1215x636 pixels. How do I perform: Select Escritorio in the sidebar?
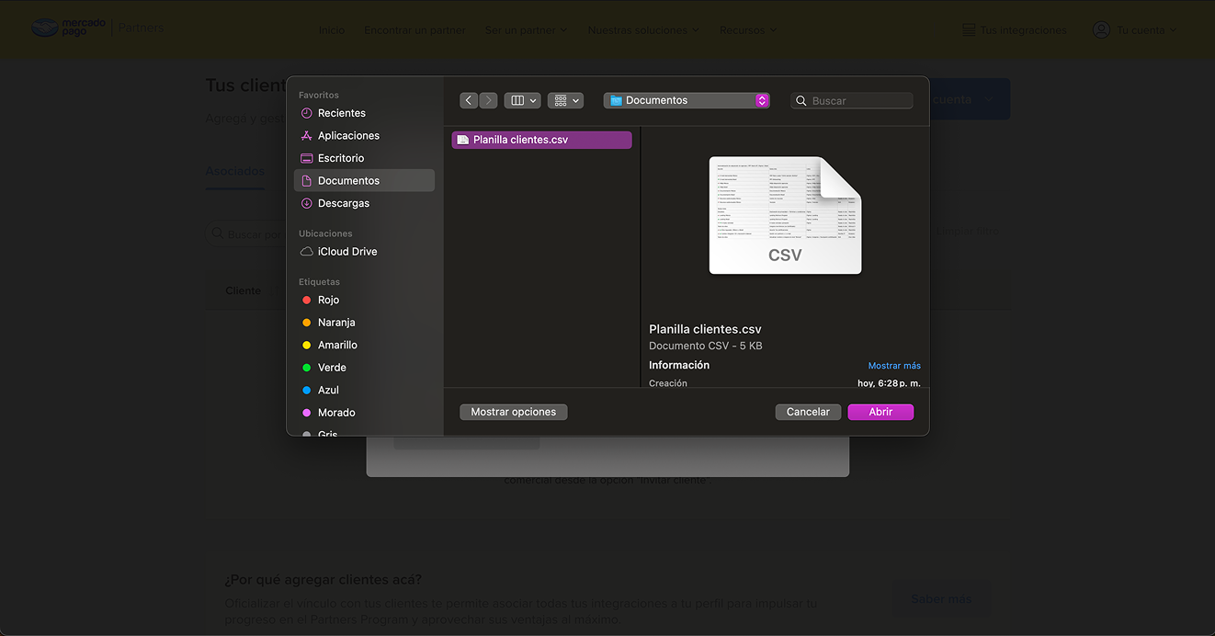click(364, 158)
